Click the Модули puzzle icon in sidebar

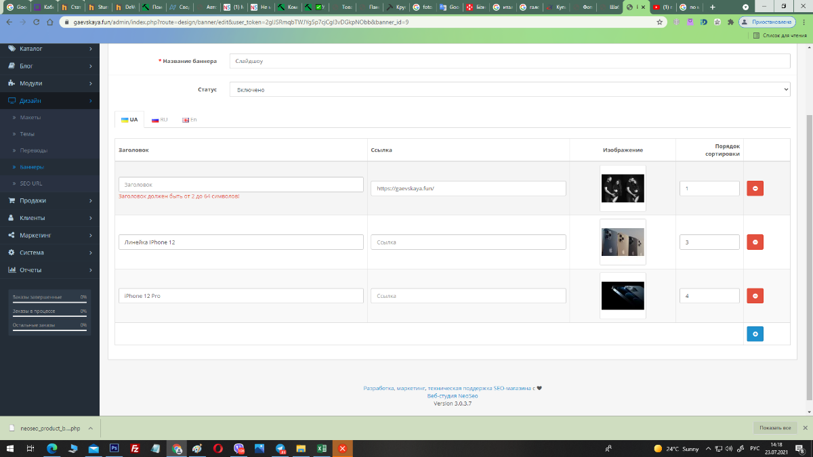(x=12, y=83)
